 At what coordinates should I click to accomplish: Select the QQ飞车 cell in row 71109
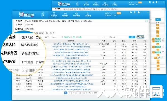[29, 78]
